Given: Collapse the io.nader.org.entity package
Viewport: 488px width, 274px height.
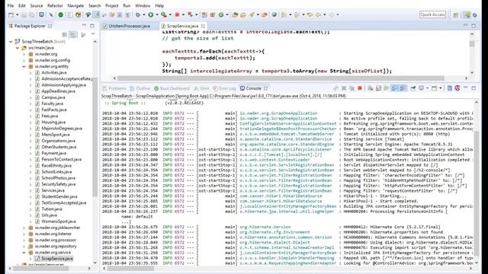Looking at the screenshot, I should [24, 66].
